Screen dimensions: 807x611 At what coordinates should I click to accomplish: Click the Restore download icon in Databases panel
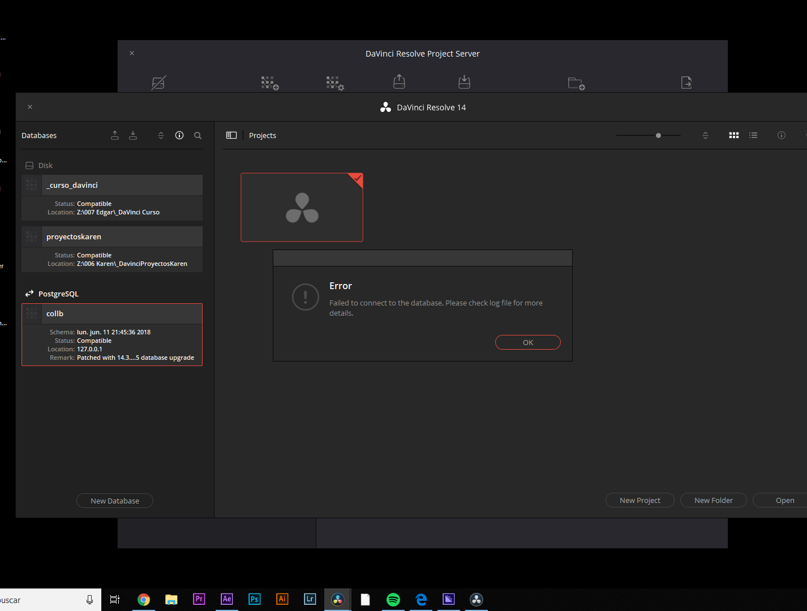coord(133,135)
